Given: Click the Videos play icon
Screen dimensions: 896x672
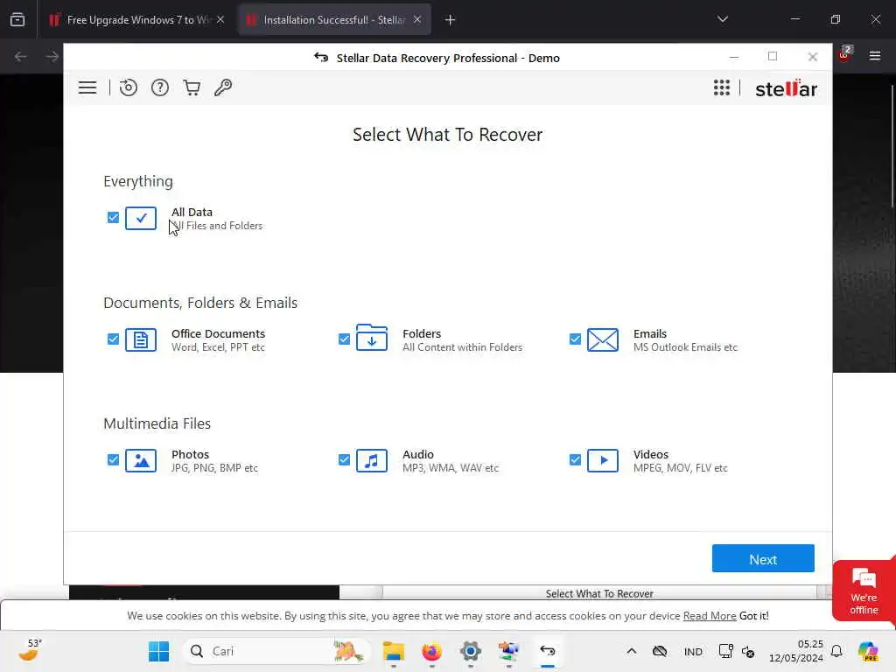Looking at the screenshot, I should (602, 460).
